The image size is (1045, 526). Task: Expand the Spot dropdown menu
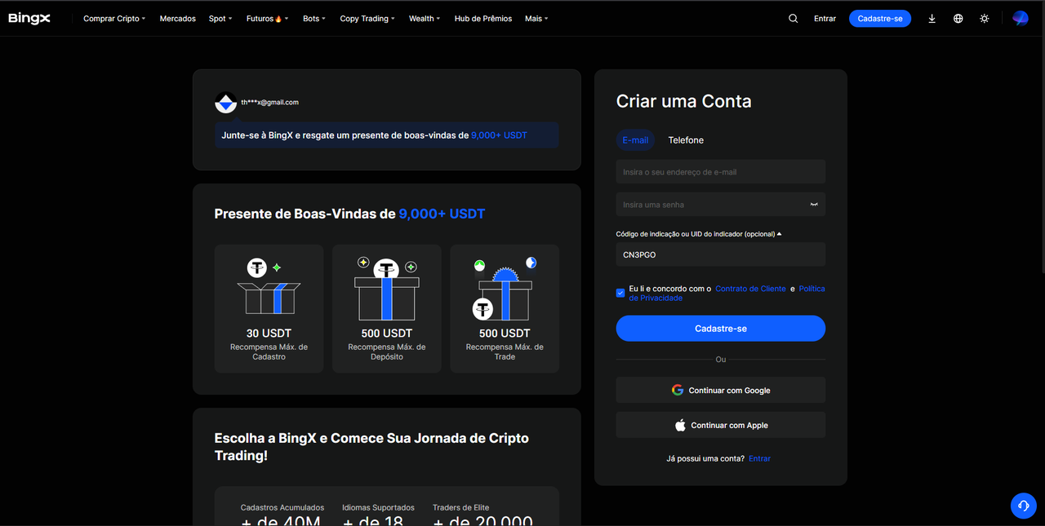220,18
